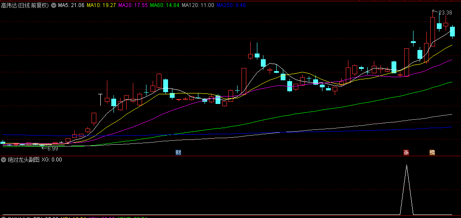Click the 23.38 high price label
461x218 pixels.
(446, 13)
